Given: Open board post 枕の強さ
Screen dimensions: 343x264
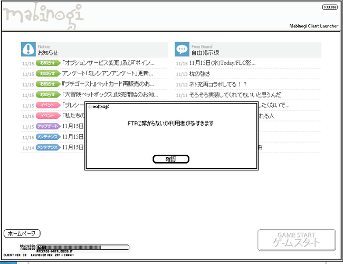Looking at the screenshot, I should click(199, 73).
